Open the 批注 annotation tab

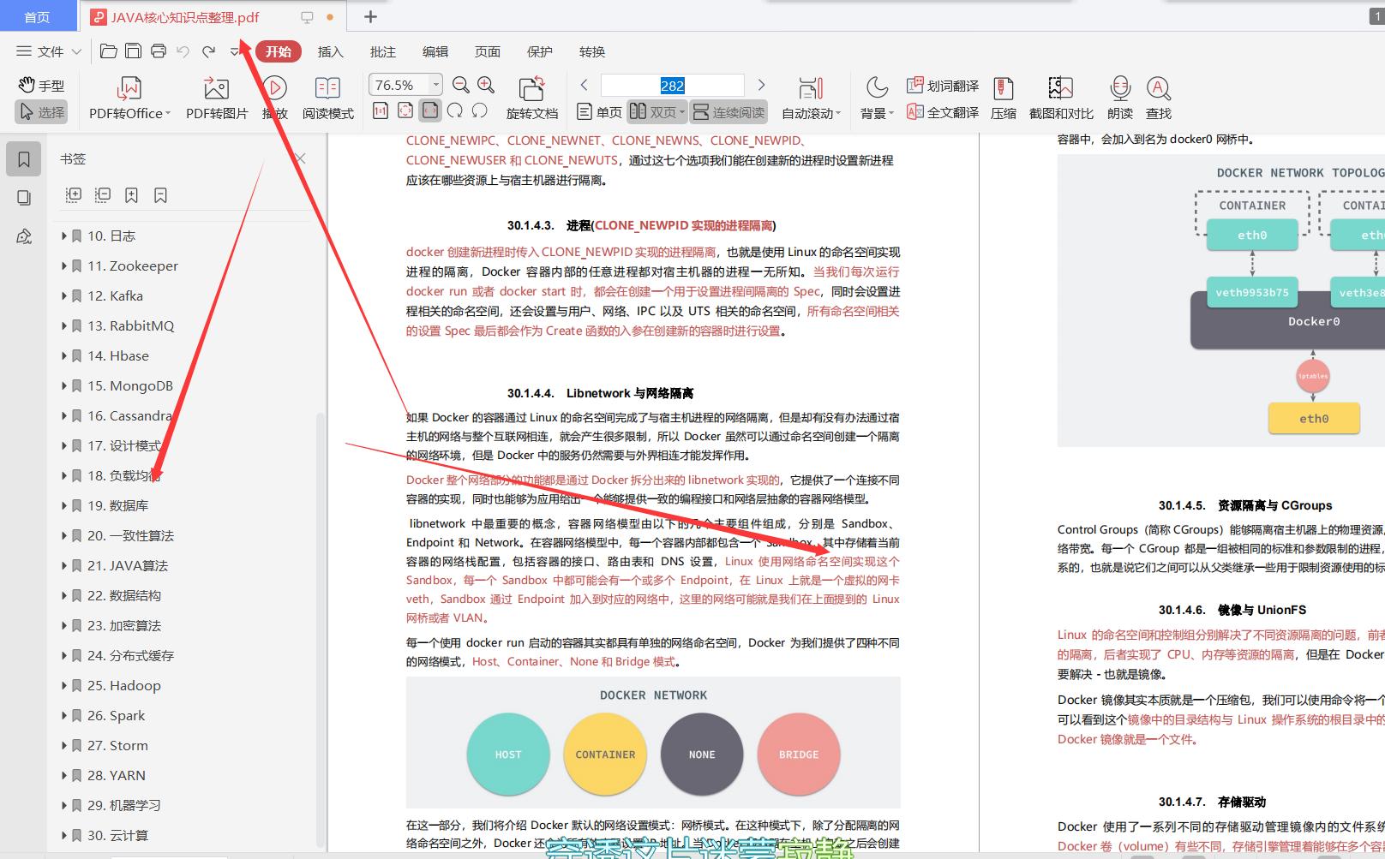tap(382, 51)
